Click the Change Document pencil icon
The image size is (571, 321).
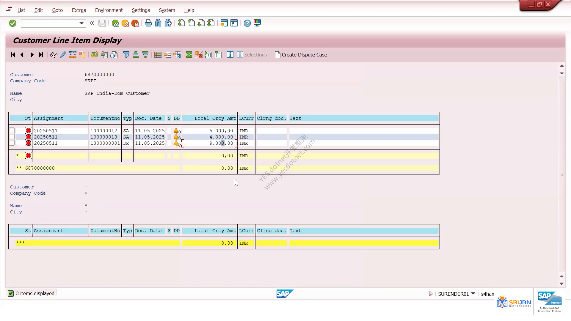point(63,55)
